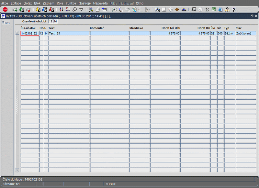Click the import-into-table icon

tap(157, 10)
